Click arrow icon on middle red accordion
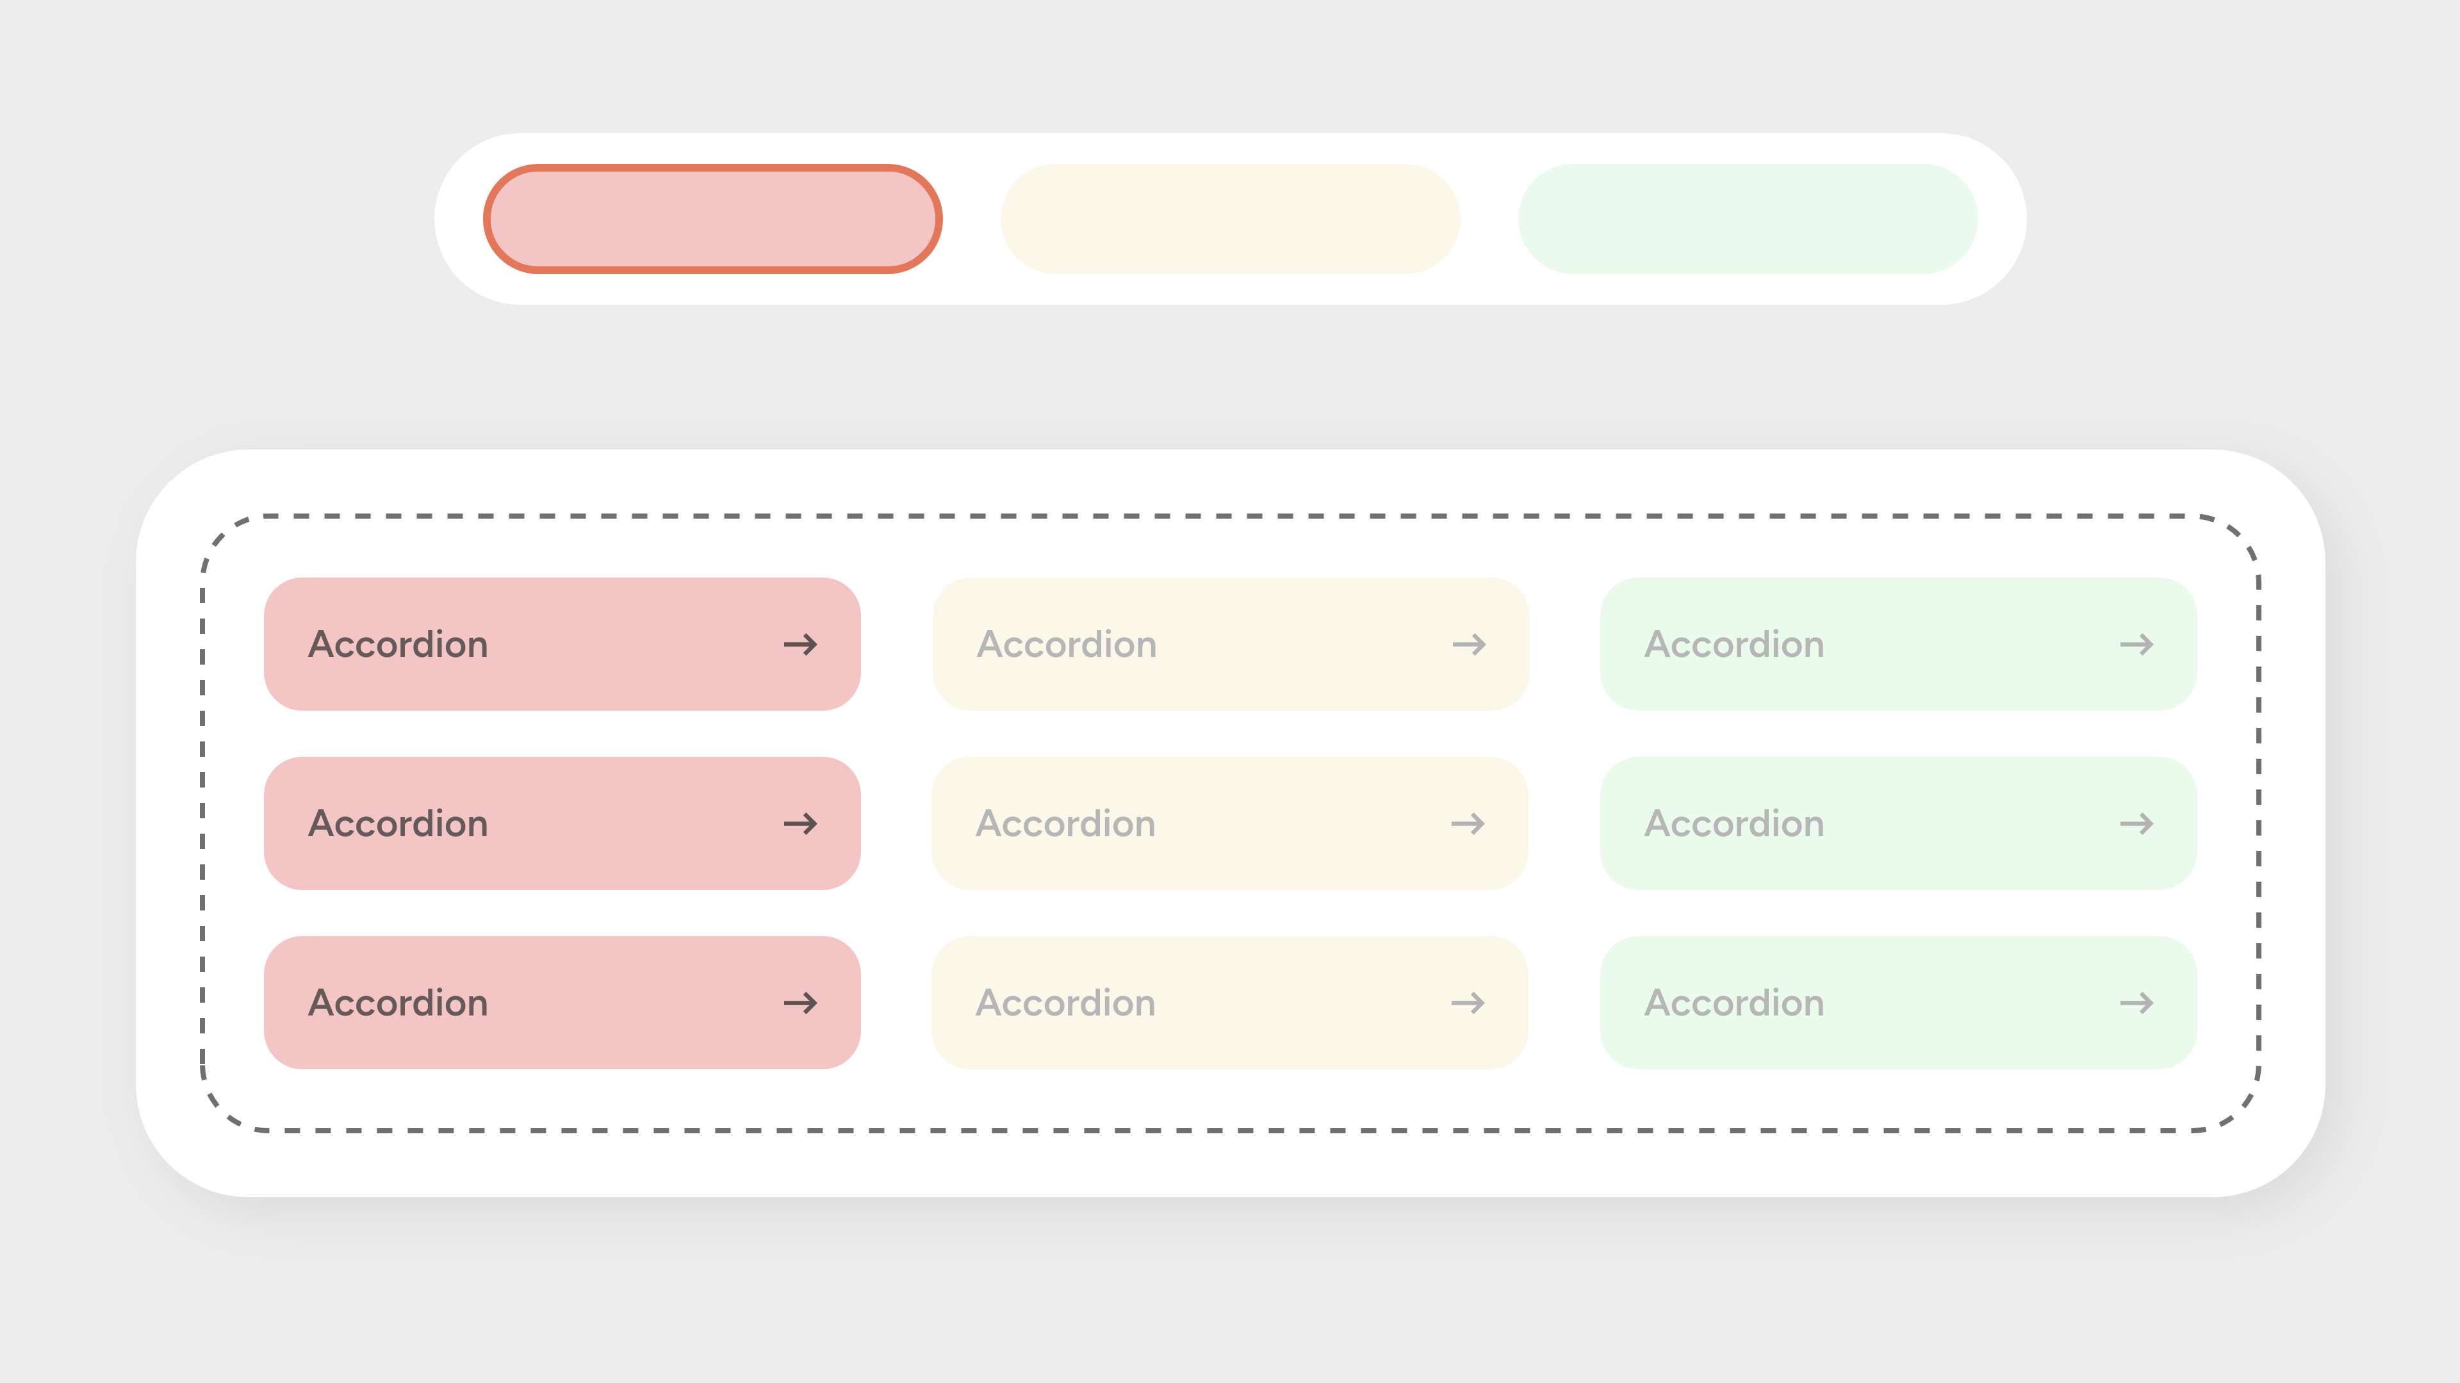This screenshot has height=1383, width=2460. 800,823
